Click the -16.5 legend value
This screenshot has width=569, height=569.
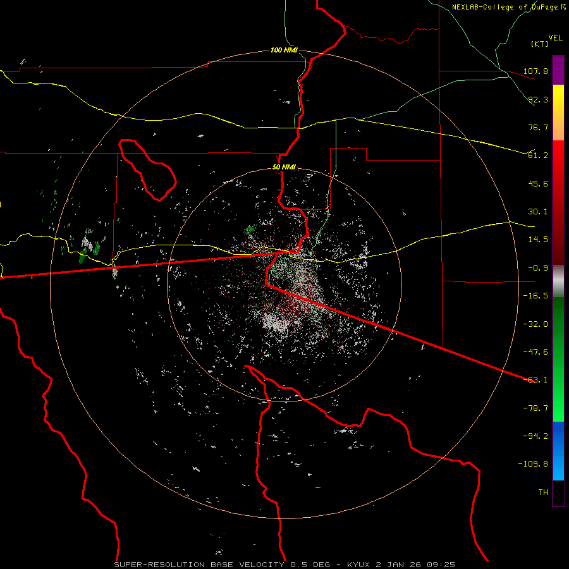[x=535, y=296]
